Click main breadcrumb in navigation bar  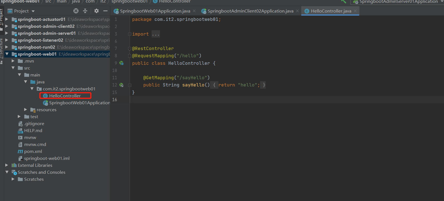coord(61,1)
